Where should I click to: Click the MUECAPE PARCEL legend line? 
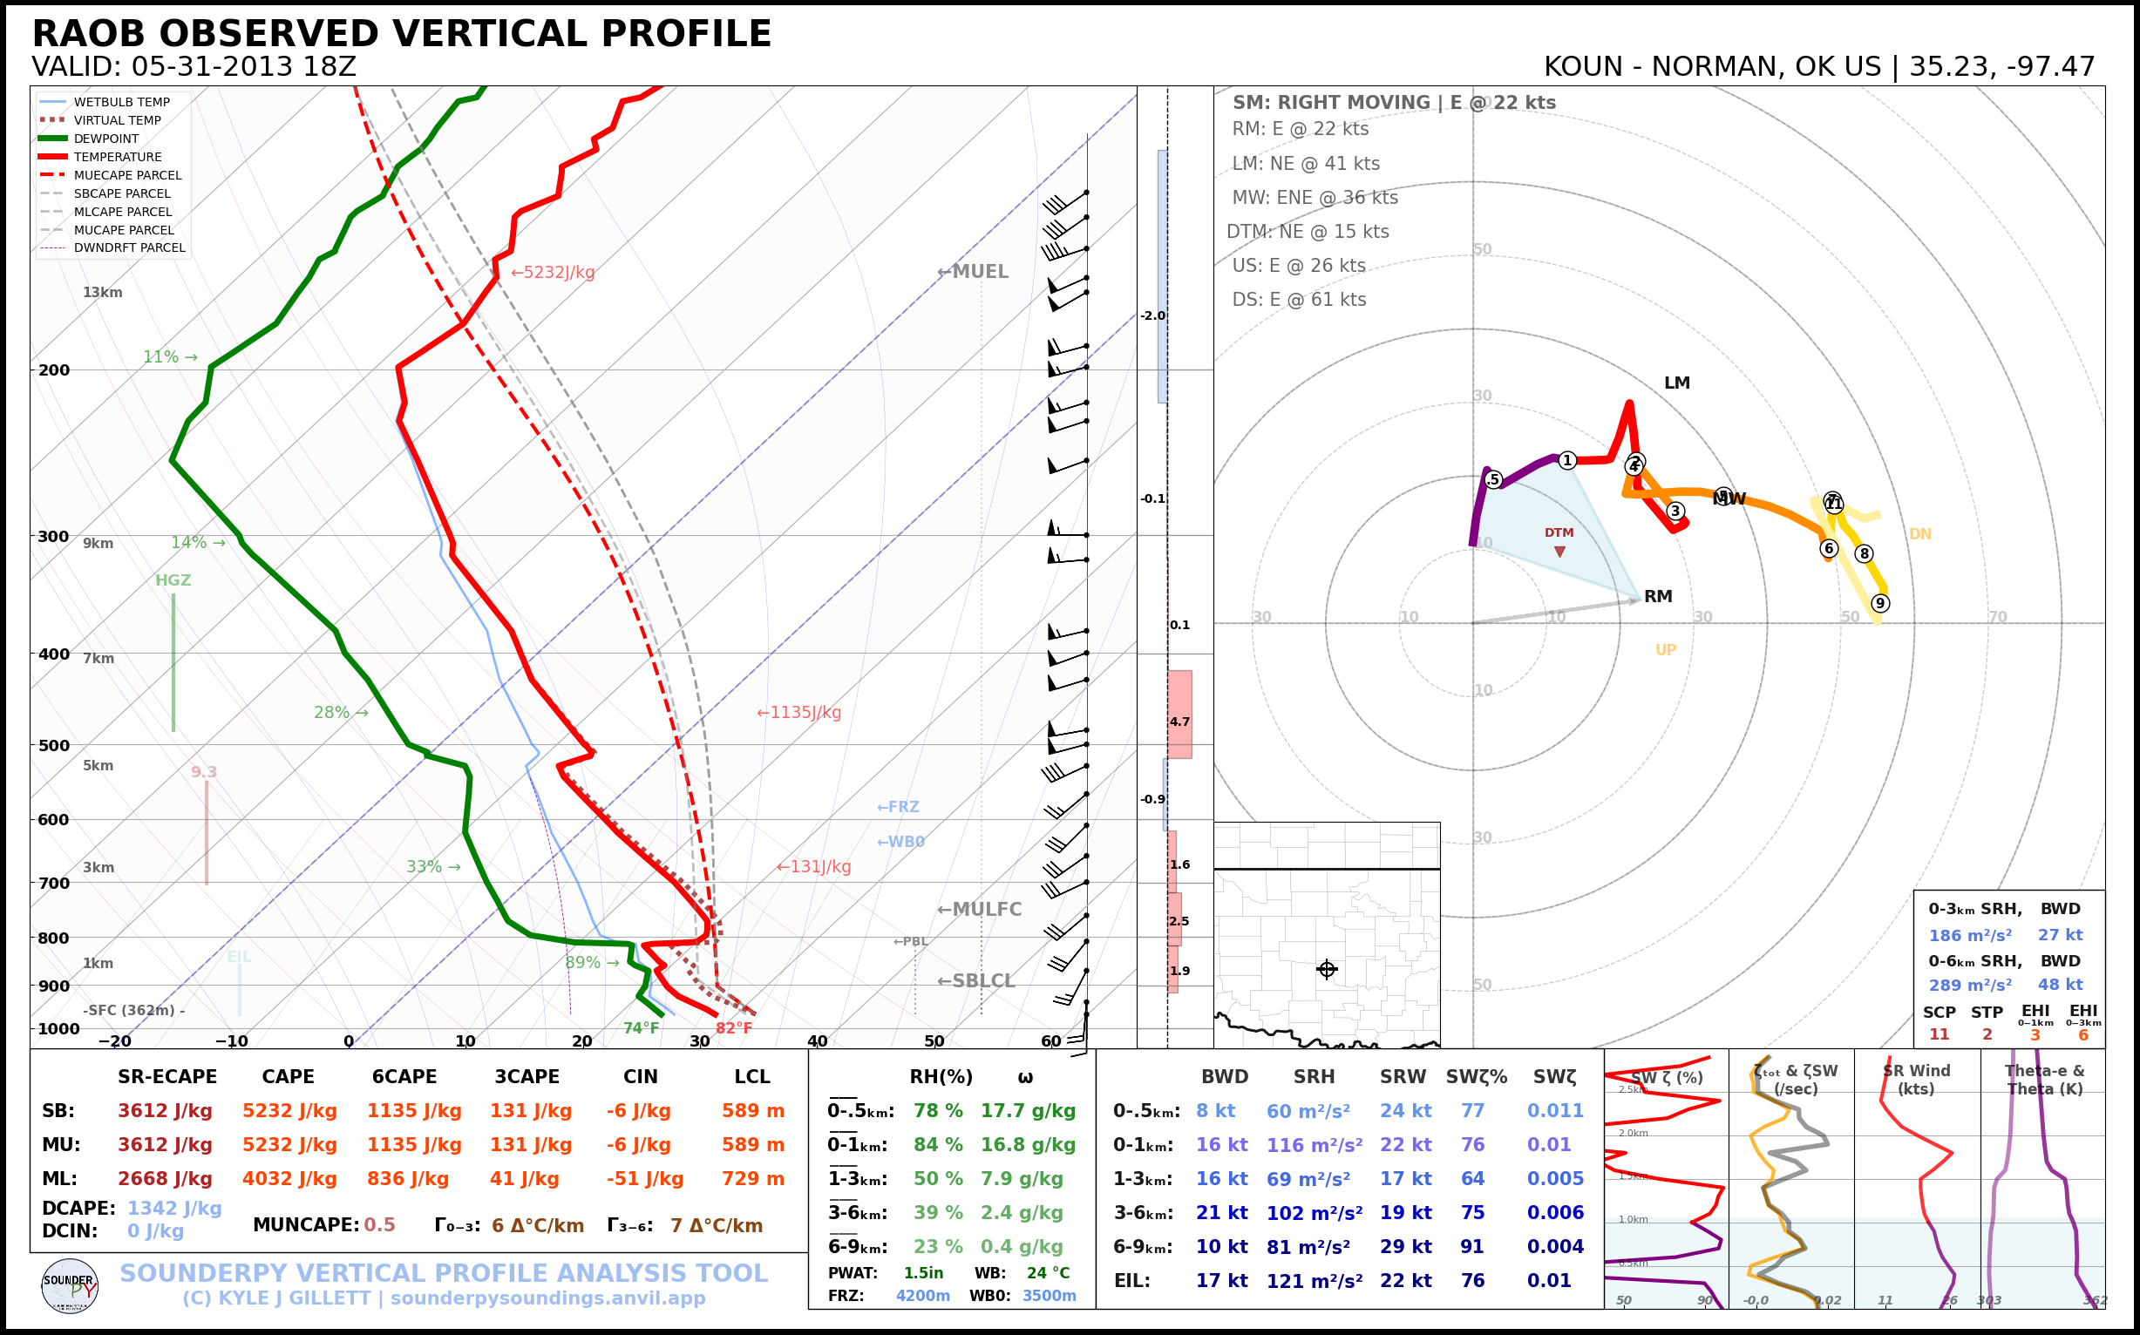tap(53, 175)
